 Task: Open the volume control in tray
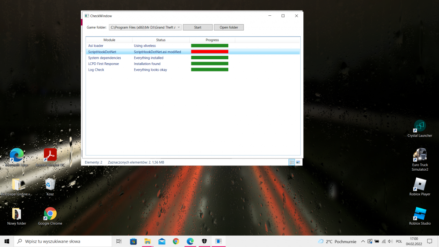390,241
